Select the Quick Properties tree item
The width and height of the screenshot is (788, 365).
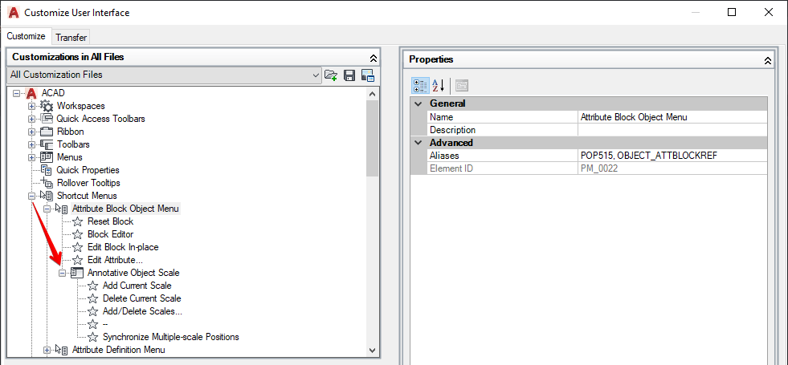tap(88, 170)
